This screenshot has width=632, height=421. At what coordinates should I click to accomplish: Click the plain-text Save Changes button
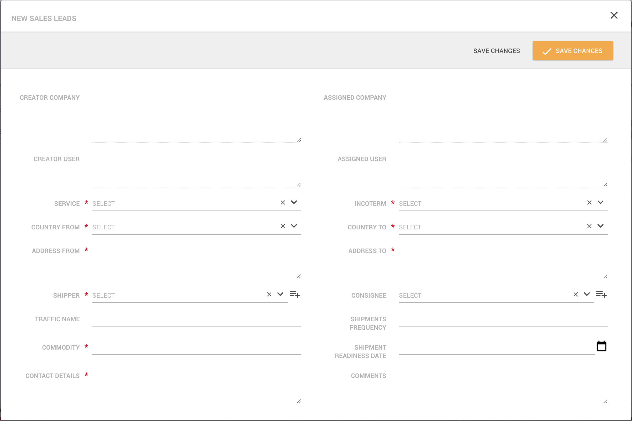[x=496, y=51]
